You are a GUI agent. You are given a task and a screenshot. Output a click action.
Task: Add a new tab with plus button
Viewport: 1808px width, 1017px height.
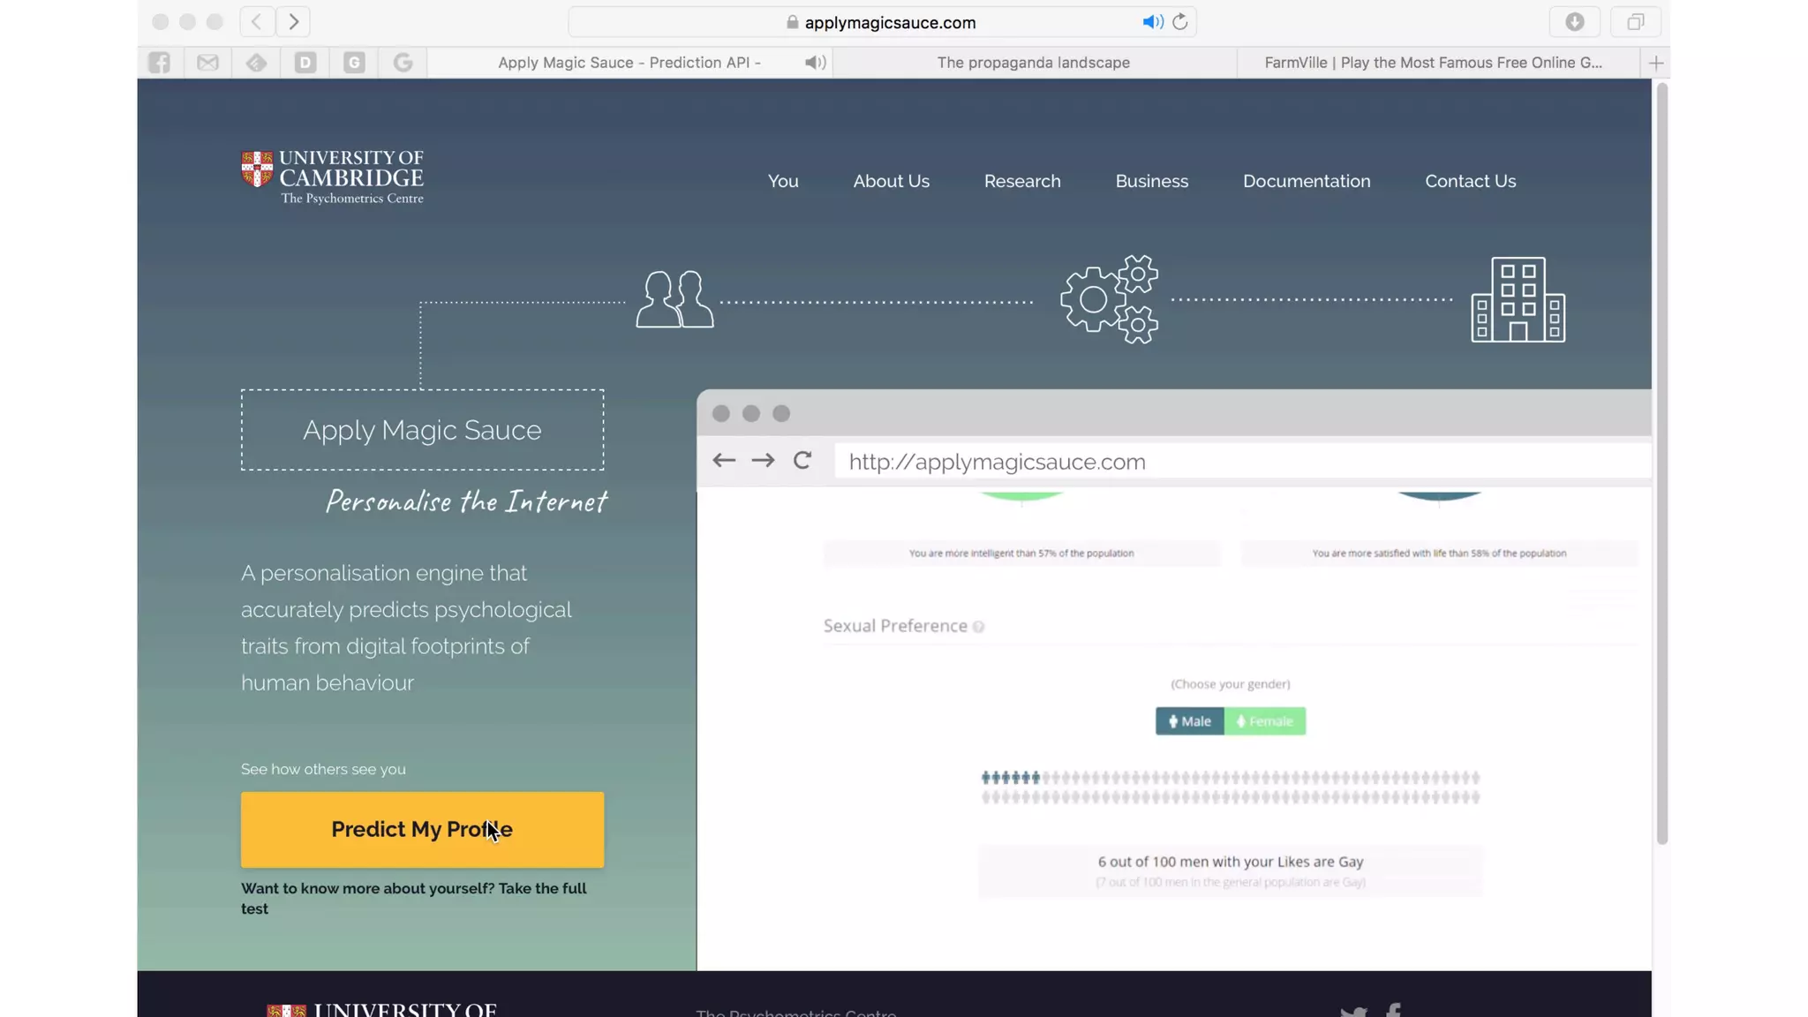point(1655,63)
